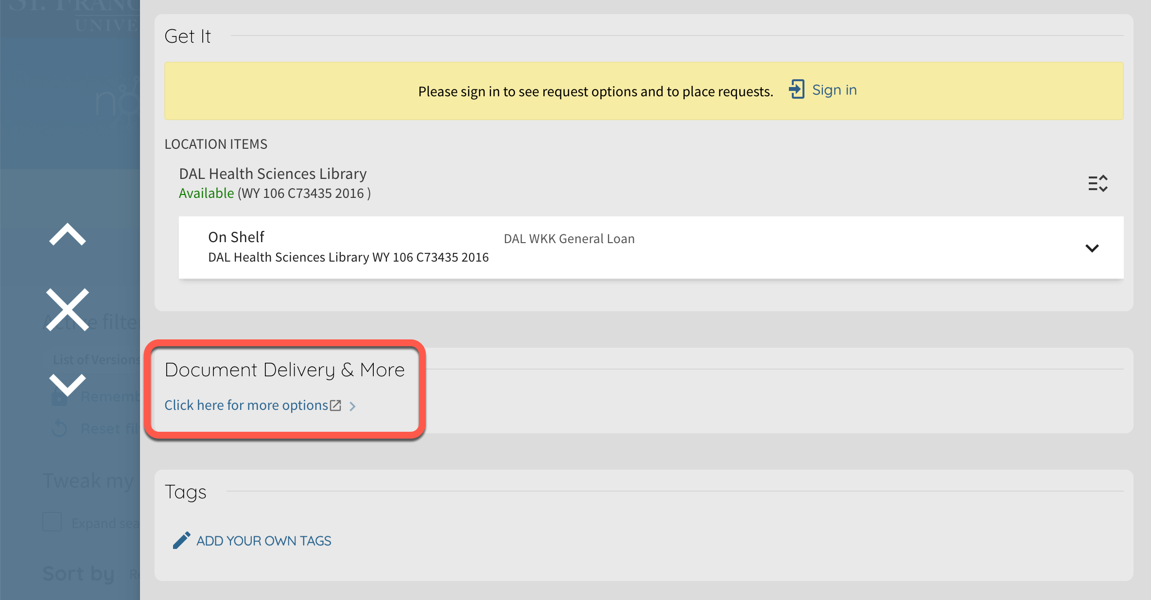This screenshot has height=600, width=1151.
Task: Click the dimmed Reset filters icon
Action: 59,428
